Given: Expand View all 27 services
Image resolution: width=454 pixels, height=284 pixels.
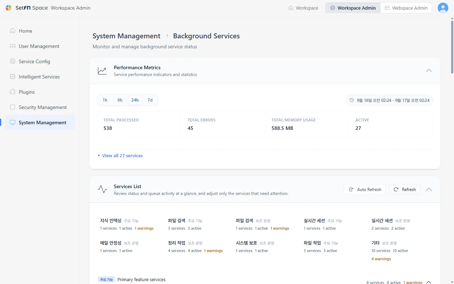Looking at the screenshot, I should point(120,155).
